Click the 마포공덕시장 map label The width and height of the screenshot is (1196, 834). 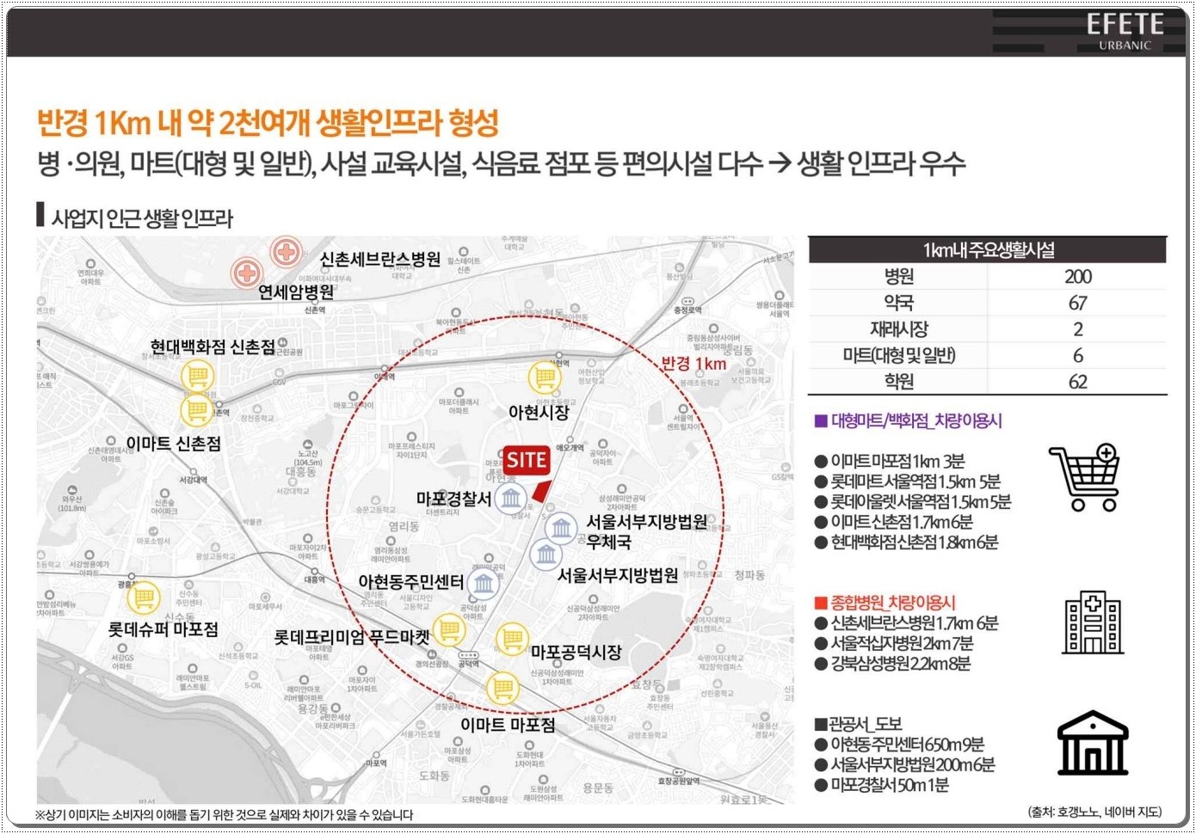[x=576, y=653]
